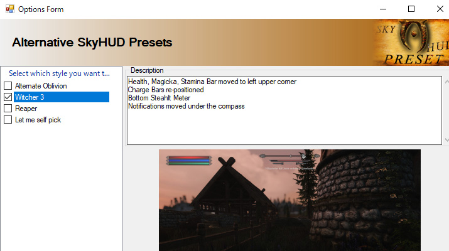
Task: Uncheck the Witcher 3 checkbox
Action: 8,97
